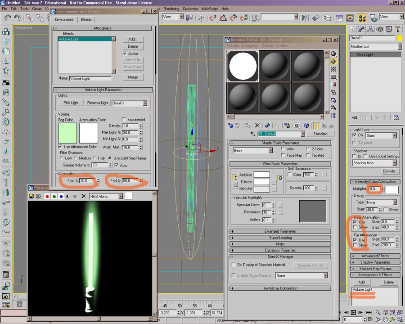Click the Exclude... button in light settings

(x=390, y=171)
